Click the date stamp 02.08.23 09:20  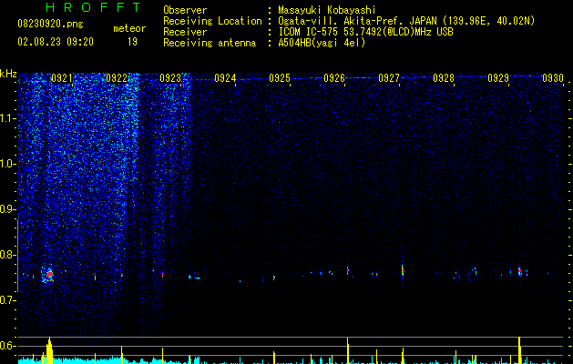pos(56,42)
